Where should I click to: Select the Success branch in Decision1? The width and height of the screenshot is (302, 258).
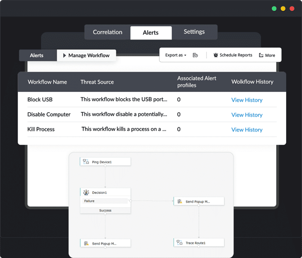click(105, 210)
